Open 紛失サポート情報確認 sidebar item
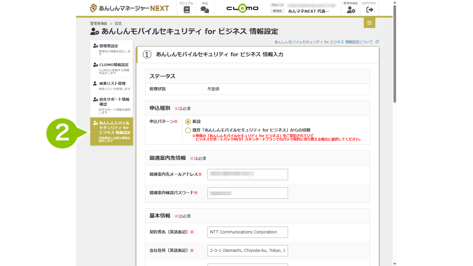The width and height of the screenshot is (473, 266). (111, 105)
